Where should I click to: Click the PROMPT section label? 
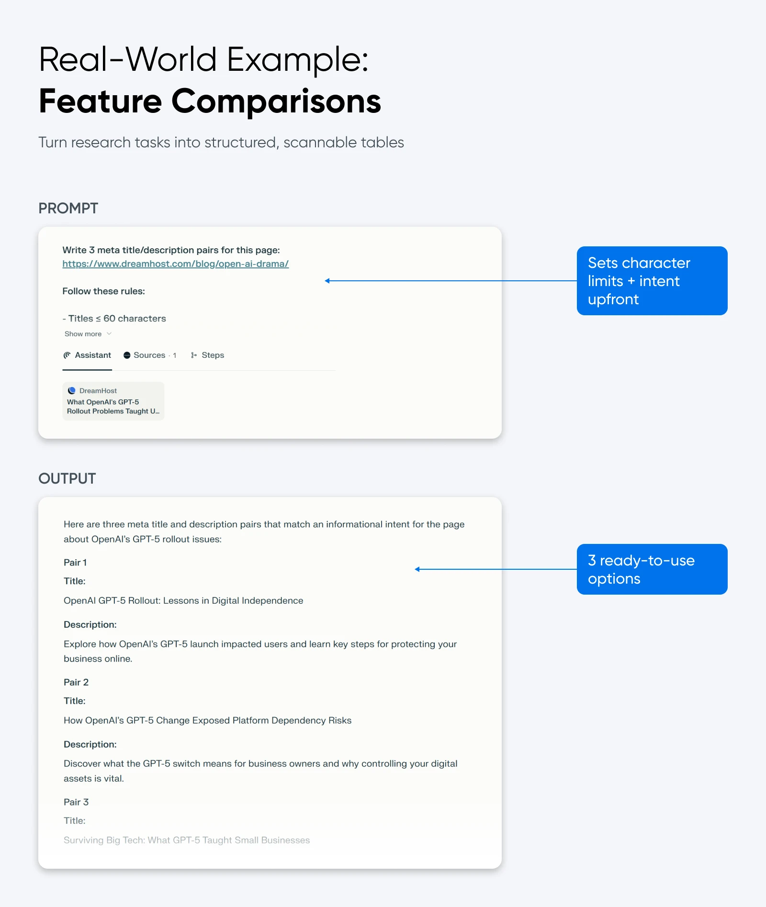(x=68, y=209)
